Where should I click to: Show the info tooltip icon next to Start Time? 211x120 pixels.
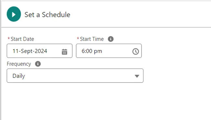[x=111, y=39]
